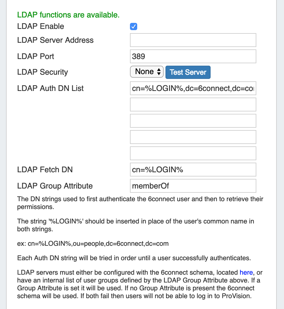Focus the LDAP Group Attribute memberOf field

(x=193, y=186)
